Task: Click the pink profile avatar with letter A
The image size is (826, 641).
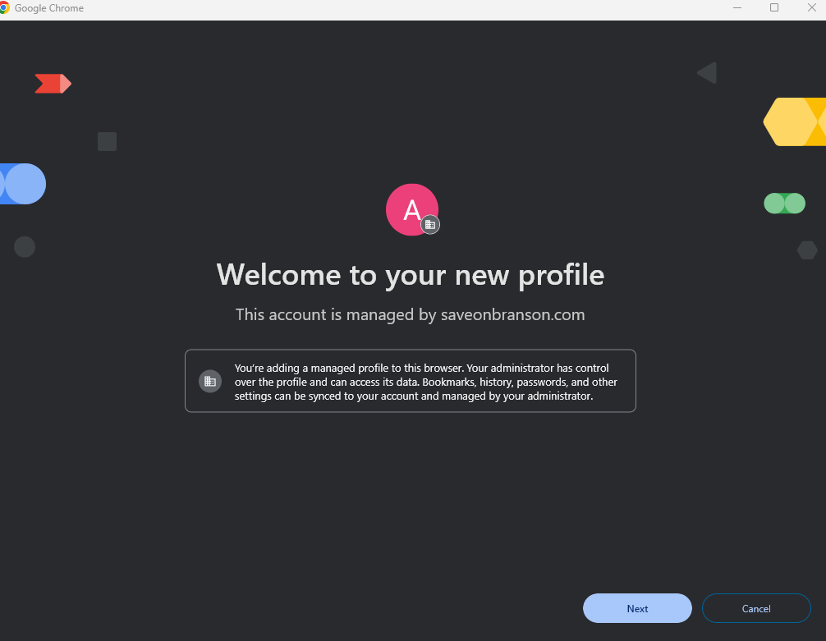Action: [412, 209]
